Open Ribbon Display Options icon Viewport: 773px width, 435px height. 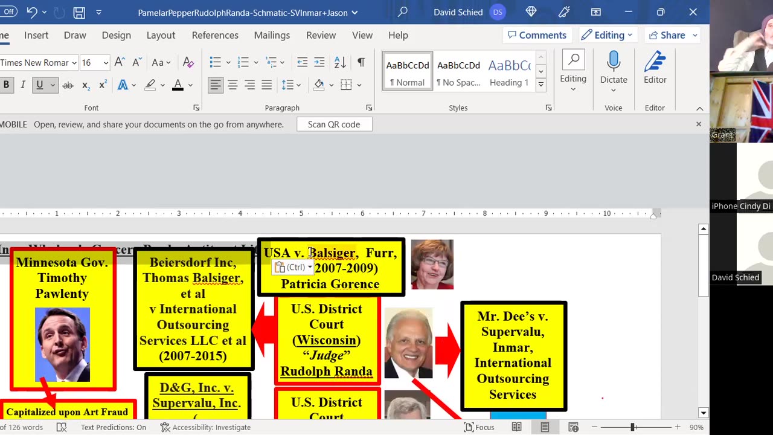[x=596, y=12]
